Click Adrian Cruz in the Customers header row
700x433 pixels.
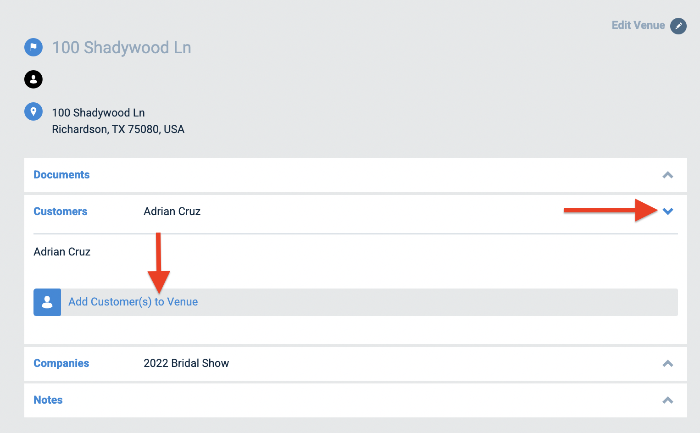tap(172, 211)
